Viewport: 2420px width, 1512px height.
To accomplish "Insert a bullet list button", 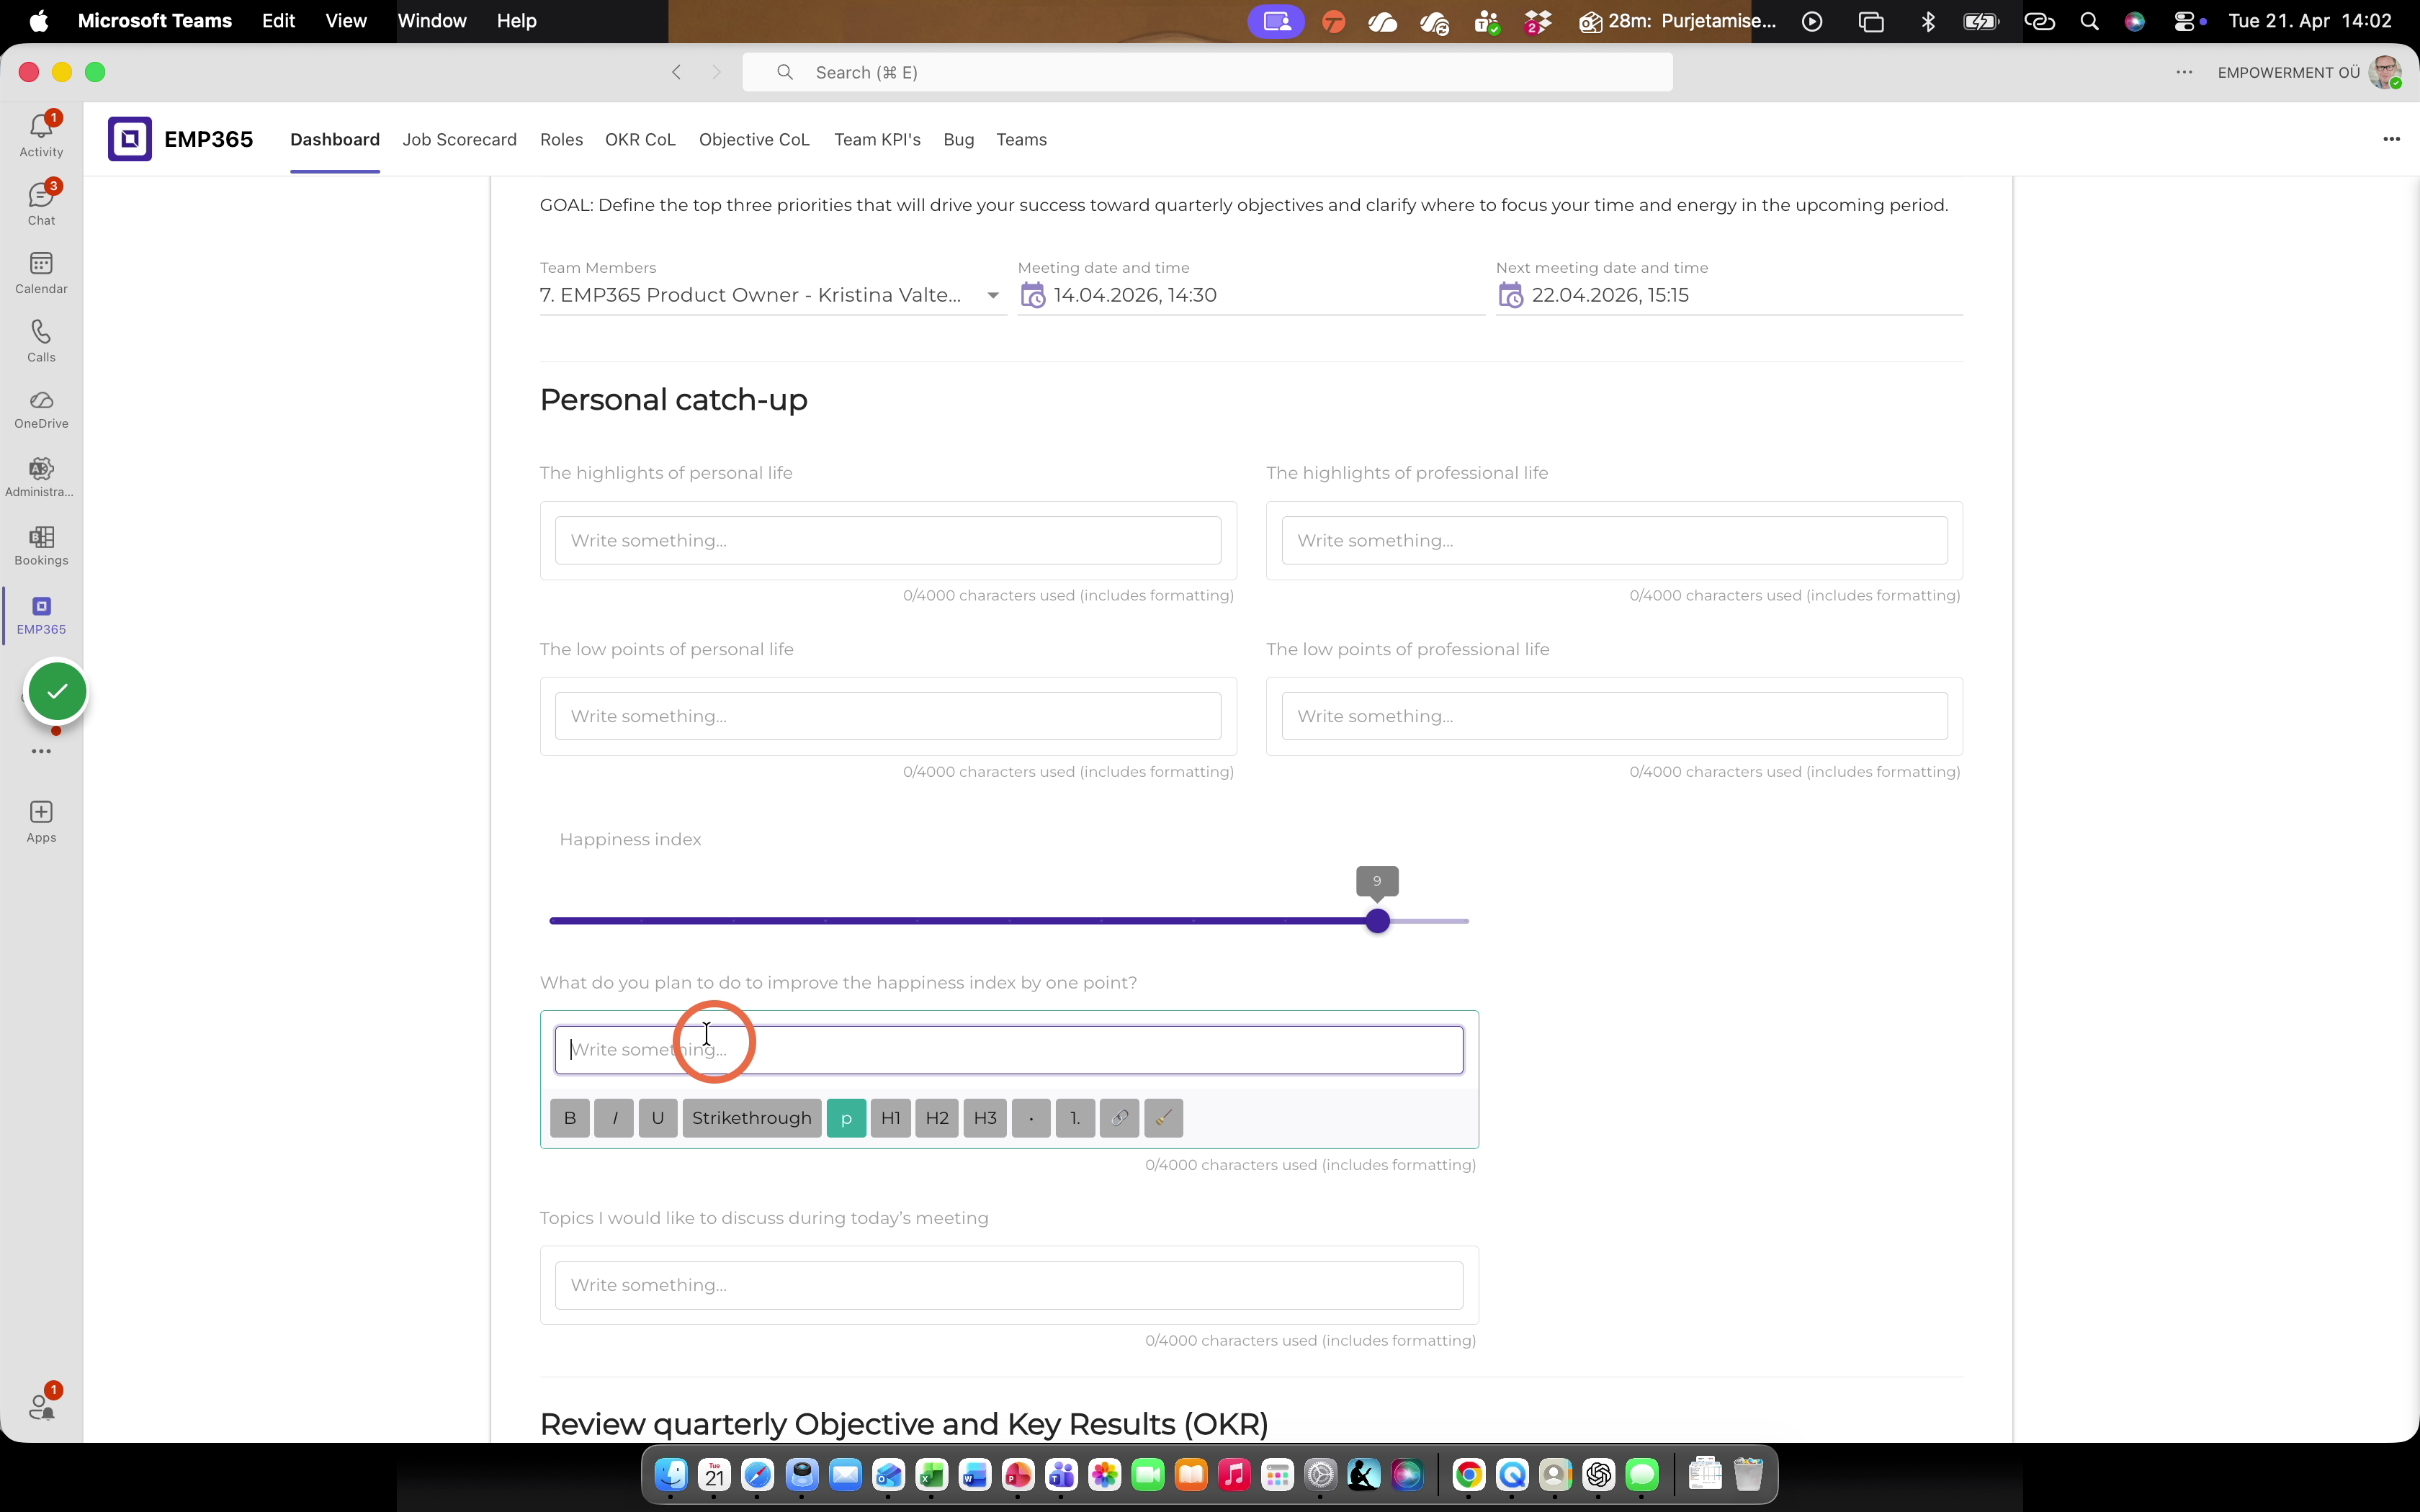I will pyautogui.click(x=1031, y=1118).
